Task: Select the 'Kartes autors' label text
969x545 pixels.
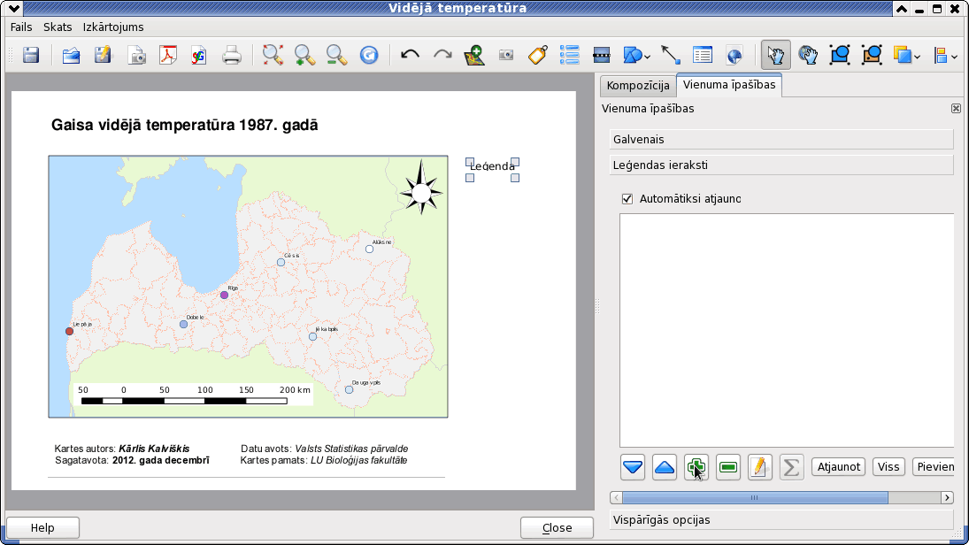Action: [x=122, y=449]
